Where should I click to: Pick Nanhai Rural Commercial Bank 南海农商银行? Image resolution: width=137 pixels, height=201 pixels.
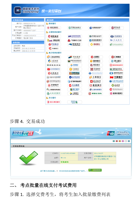(x=116, y=94)
